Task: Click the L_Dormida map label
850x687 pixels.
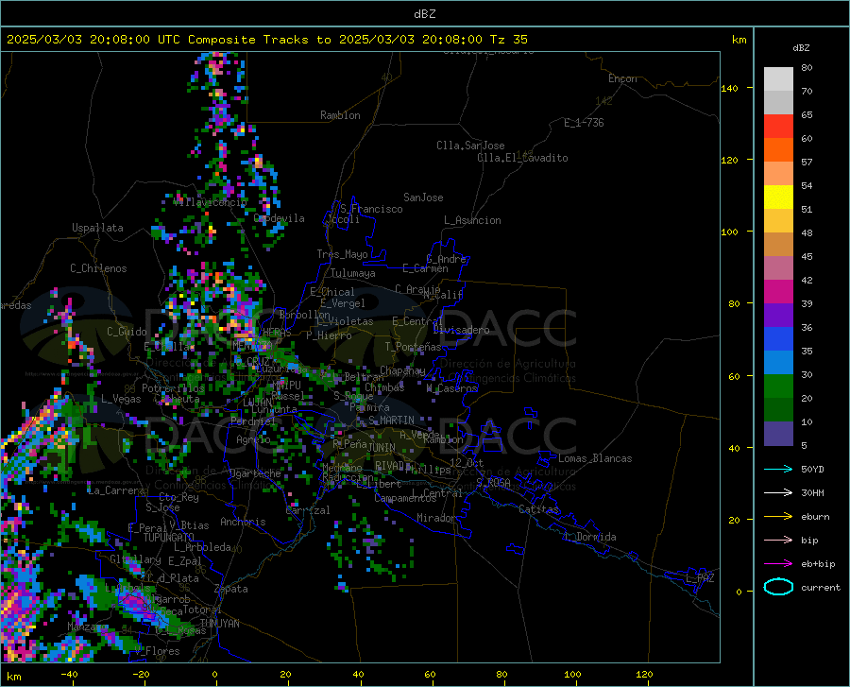Action: point(590,537)
